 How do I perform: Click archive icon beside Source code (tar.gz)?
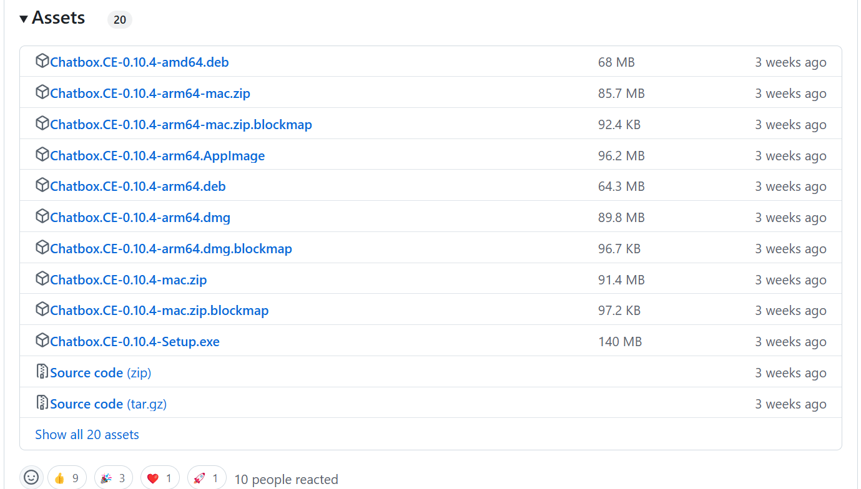coord(42,403)
